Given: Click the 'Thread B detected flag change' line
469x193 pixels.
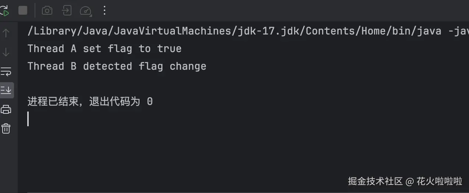Looking at the screenshot, I should pos(117,66).
